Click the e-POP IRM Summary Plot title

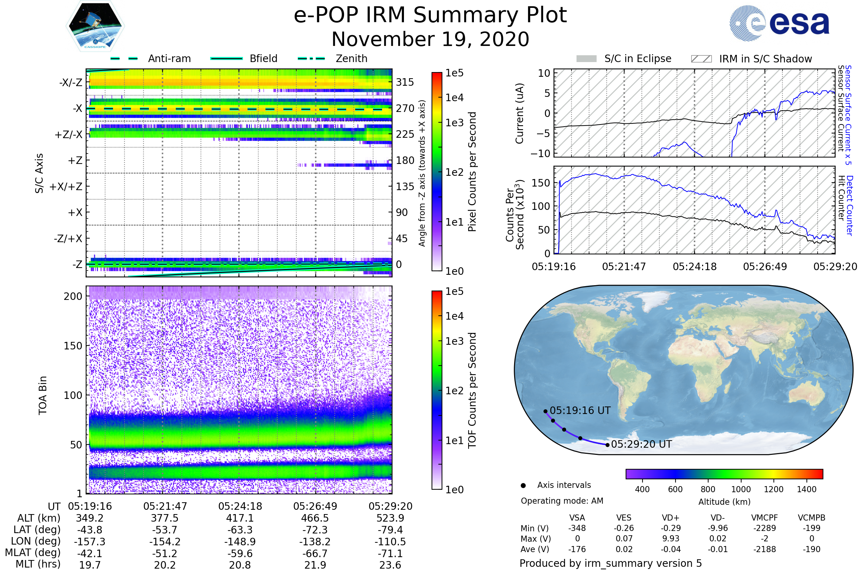430,15
